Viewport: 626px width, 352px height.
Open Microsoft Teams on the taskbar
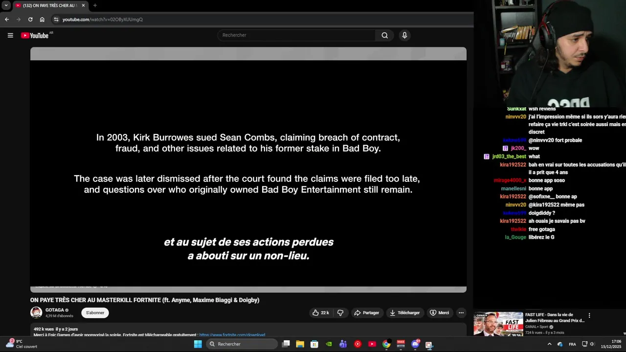[343, 344]
